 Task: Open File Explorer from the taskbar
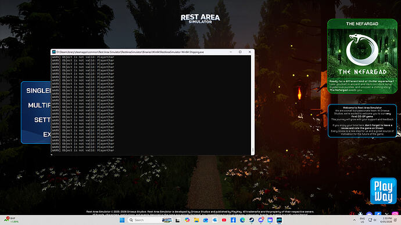click(196, 220)
